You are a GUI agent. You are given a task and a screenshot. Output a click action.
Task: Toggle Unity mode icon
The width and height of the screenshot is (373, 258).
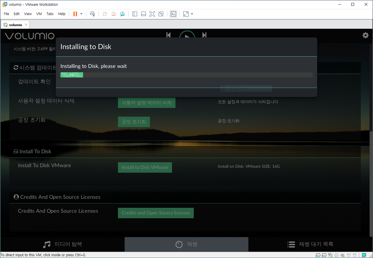tap(161, 14)
